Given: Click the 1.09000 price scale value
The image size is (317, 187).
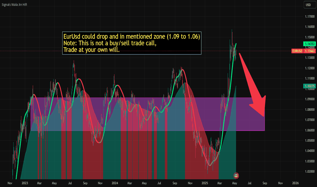Looking at the screenshot, I should 310,99.
